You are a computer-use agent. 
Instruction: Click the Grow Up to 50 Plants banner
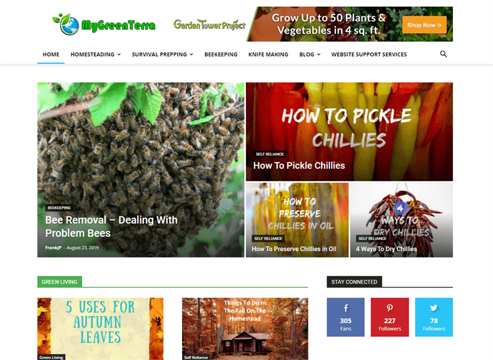[350, 24]
